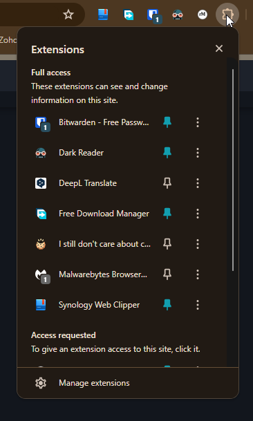Open more options for Malwarebytes Browser Guard

click(x=198, y=274)
